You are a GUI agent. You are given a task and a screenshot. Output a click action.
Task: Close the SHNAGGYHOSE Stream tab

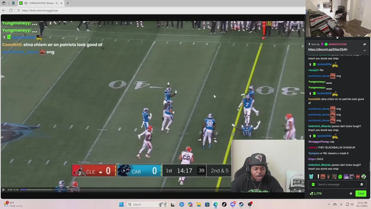pos(61,3)
